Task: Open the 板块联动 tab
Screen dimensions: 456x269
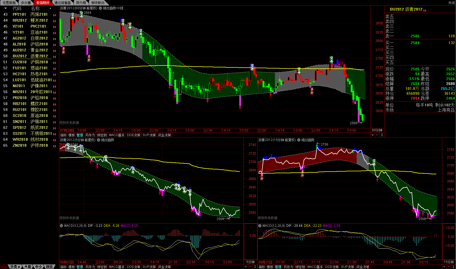Action: 98,3
